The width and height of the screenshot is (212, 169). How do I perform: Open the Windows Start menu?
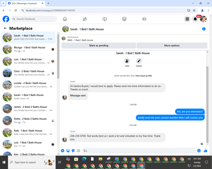4,162
